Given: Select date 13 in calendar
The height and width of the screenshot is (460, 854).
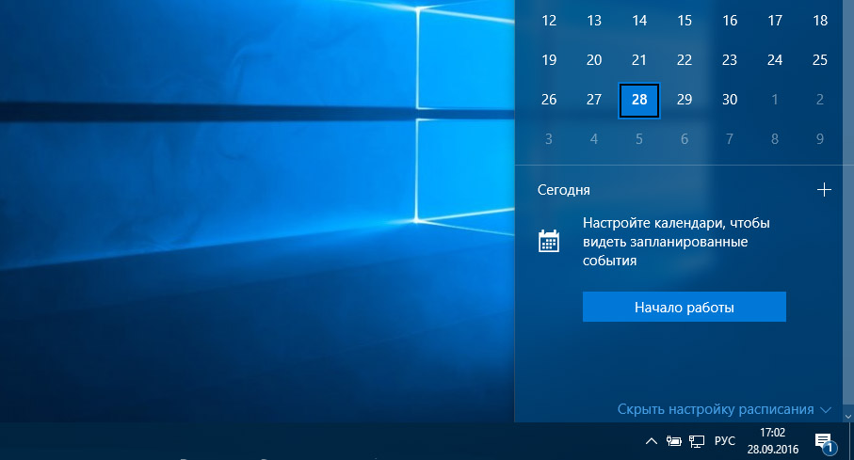Looking at the screenshot, I should (x=594, y=21).
